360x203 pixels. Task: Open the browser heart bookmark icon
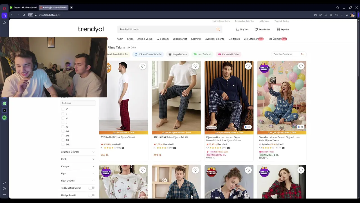tap(336, 15)
